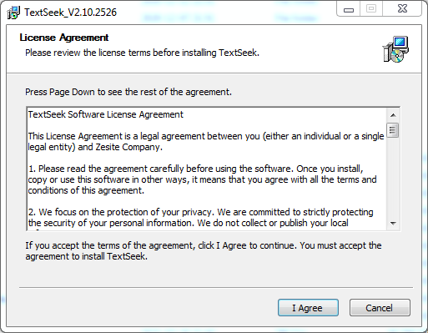Viewport: 428px width, 333px height.
Task: Cancel the TextSeek installation
Action: pos(380,308)
